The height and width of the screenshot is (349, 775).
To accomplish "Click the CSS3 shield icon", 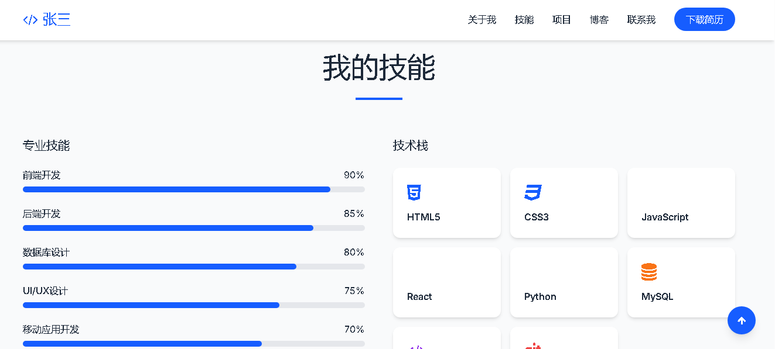I will coord(532,192).
